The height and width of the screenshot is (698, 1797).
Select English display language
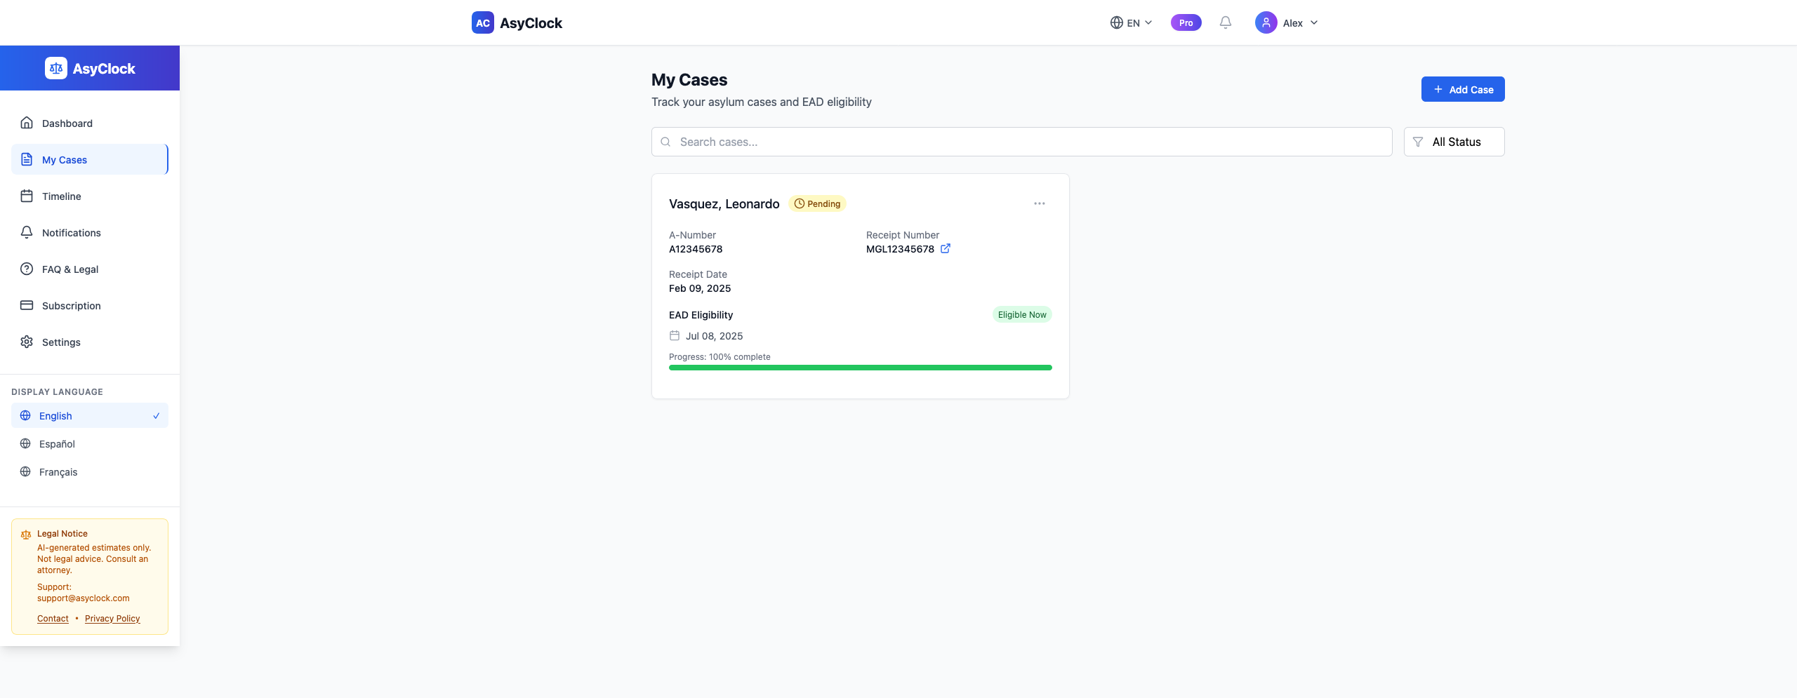tap(90, 415)
